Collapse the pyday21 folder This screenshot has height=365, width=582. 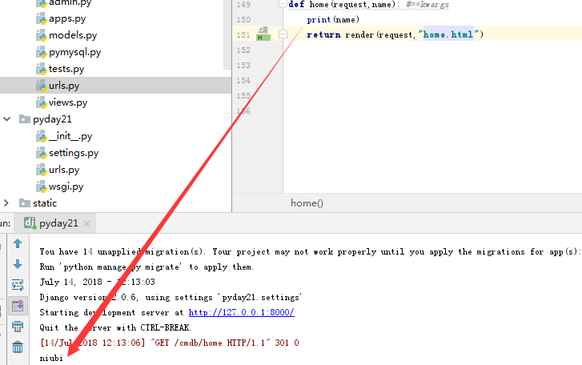pos(6,119)
